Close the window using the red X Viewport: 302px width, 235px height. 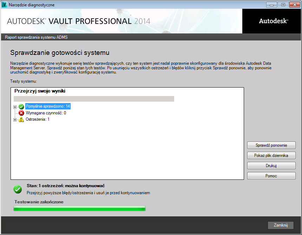295,5
